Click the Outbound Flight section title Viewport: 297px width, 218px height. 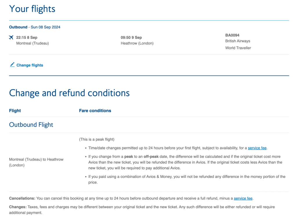click(x=31, y=124)
